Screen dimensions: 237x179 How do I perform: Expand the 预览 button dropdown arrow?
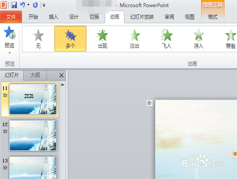click(x=9, y=53)
